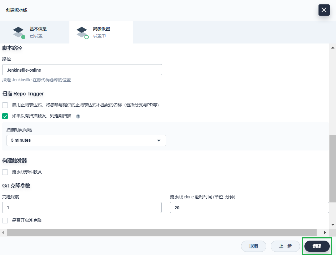Viewport: 336px width, 255px height.
Task: Click the 指定 Jenkinsfile 在源代码仓库的位置 hint text
Action: click(x=37, y=80)
